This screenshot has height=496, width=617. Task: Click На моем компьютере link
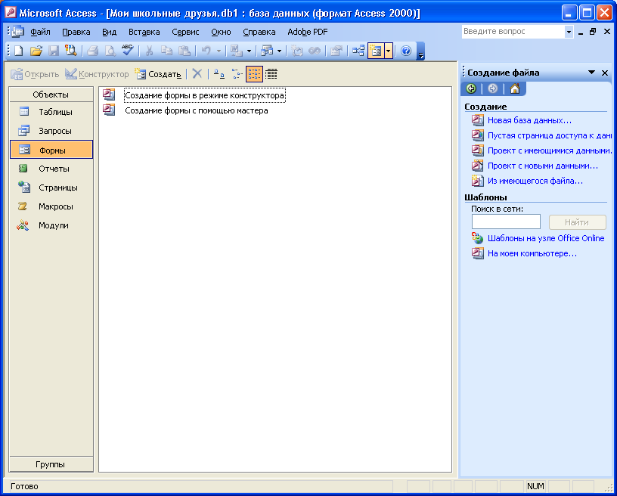tap(532, 254)
